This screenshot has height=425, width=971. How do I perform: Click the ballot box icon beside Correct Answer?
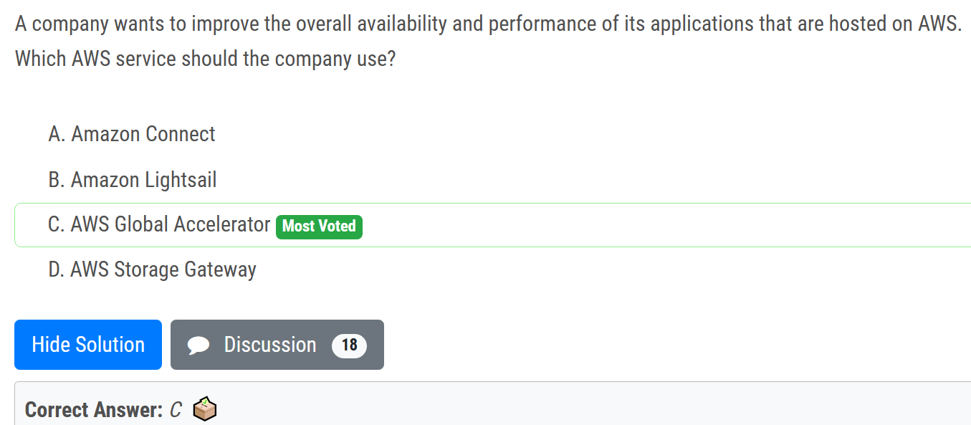(x=205, y=409)
